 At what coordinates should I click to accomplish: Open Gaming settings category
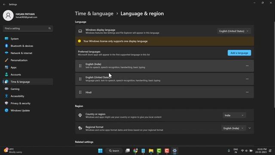pos(27,89)
